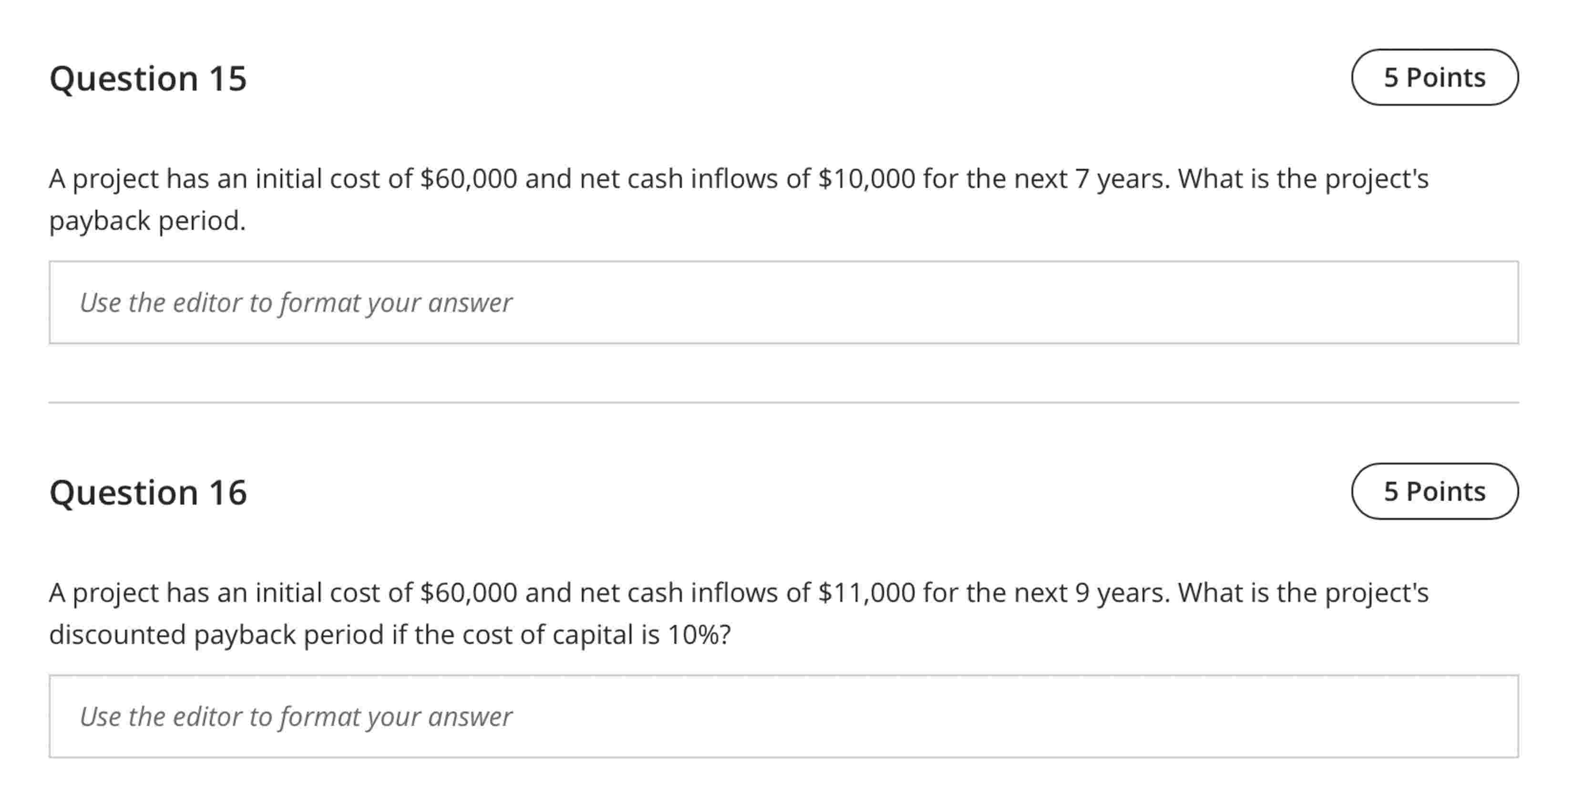This screenshot has height=788, width=1574.
Task: Select the 5 Points badge beside Question 15
Action: point(1435,77)
